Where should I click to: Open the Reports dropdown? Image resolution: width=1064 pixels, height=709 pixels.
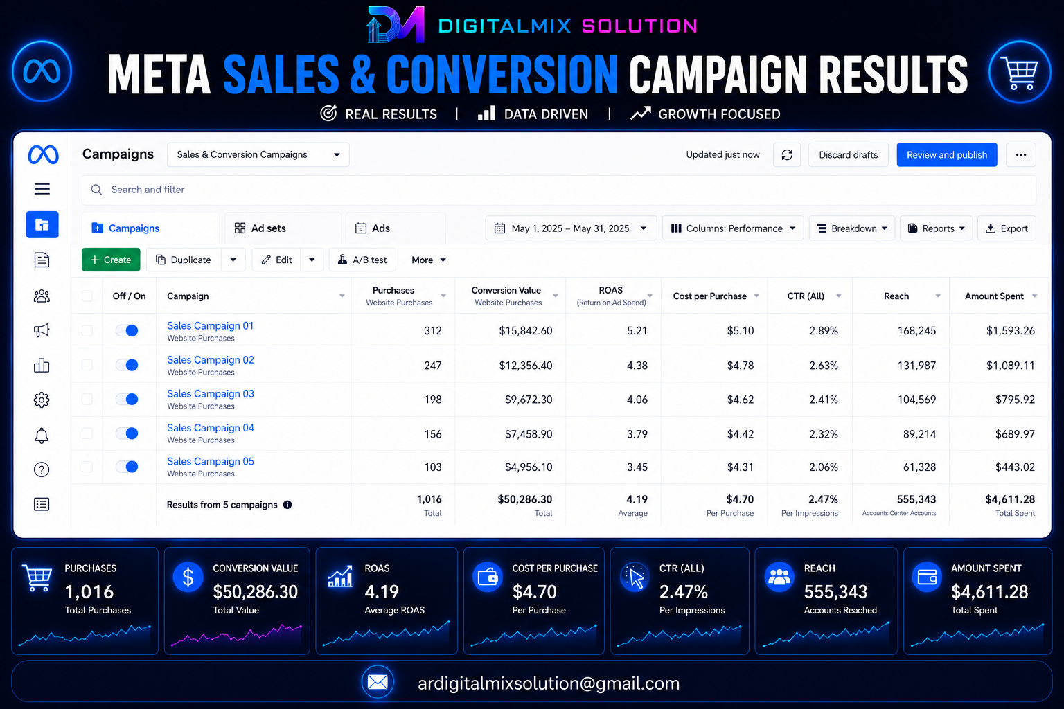coord(937,228)
